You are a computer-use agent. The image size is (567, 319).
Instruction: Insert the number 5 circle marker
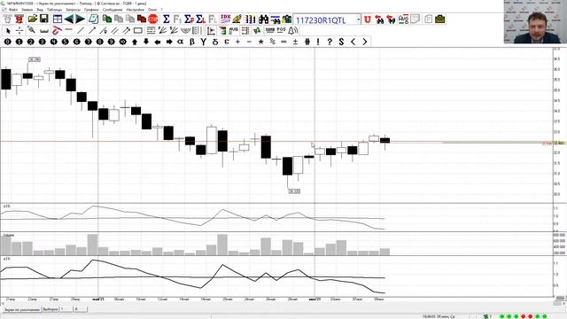pyautogui.click(x=65, y=42)
